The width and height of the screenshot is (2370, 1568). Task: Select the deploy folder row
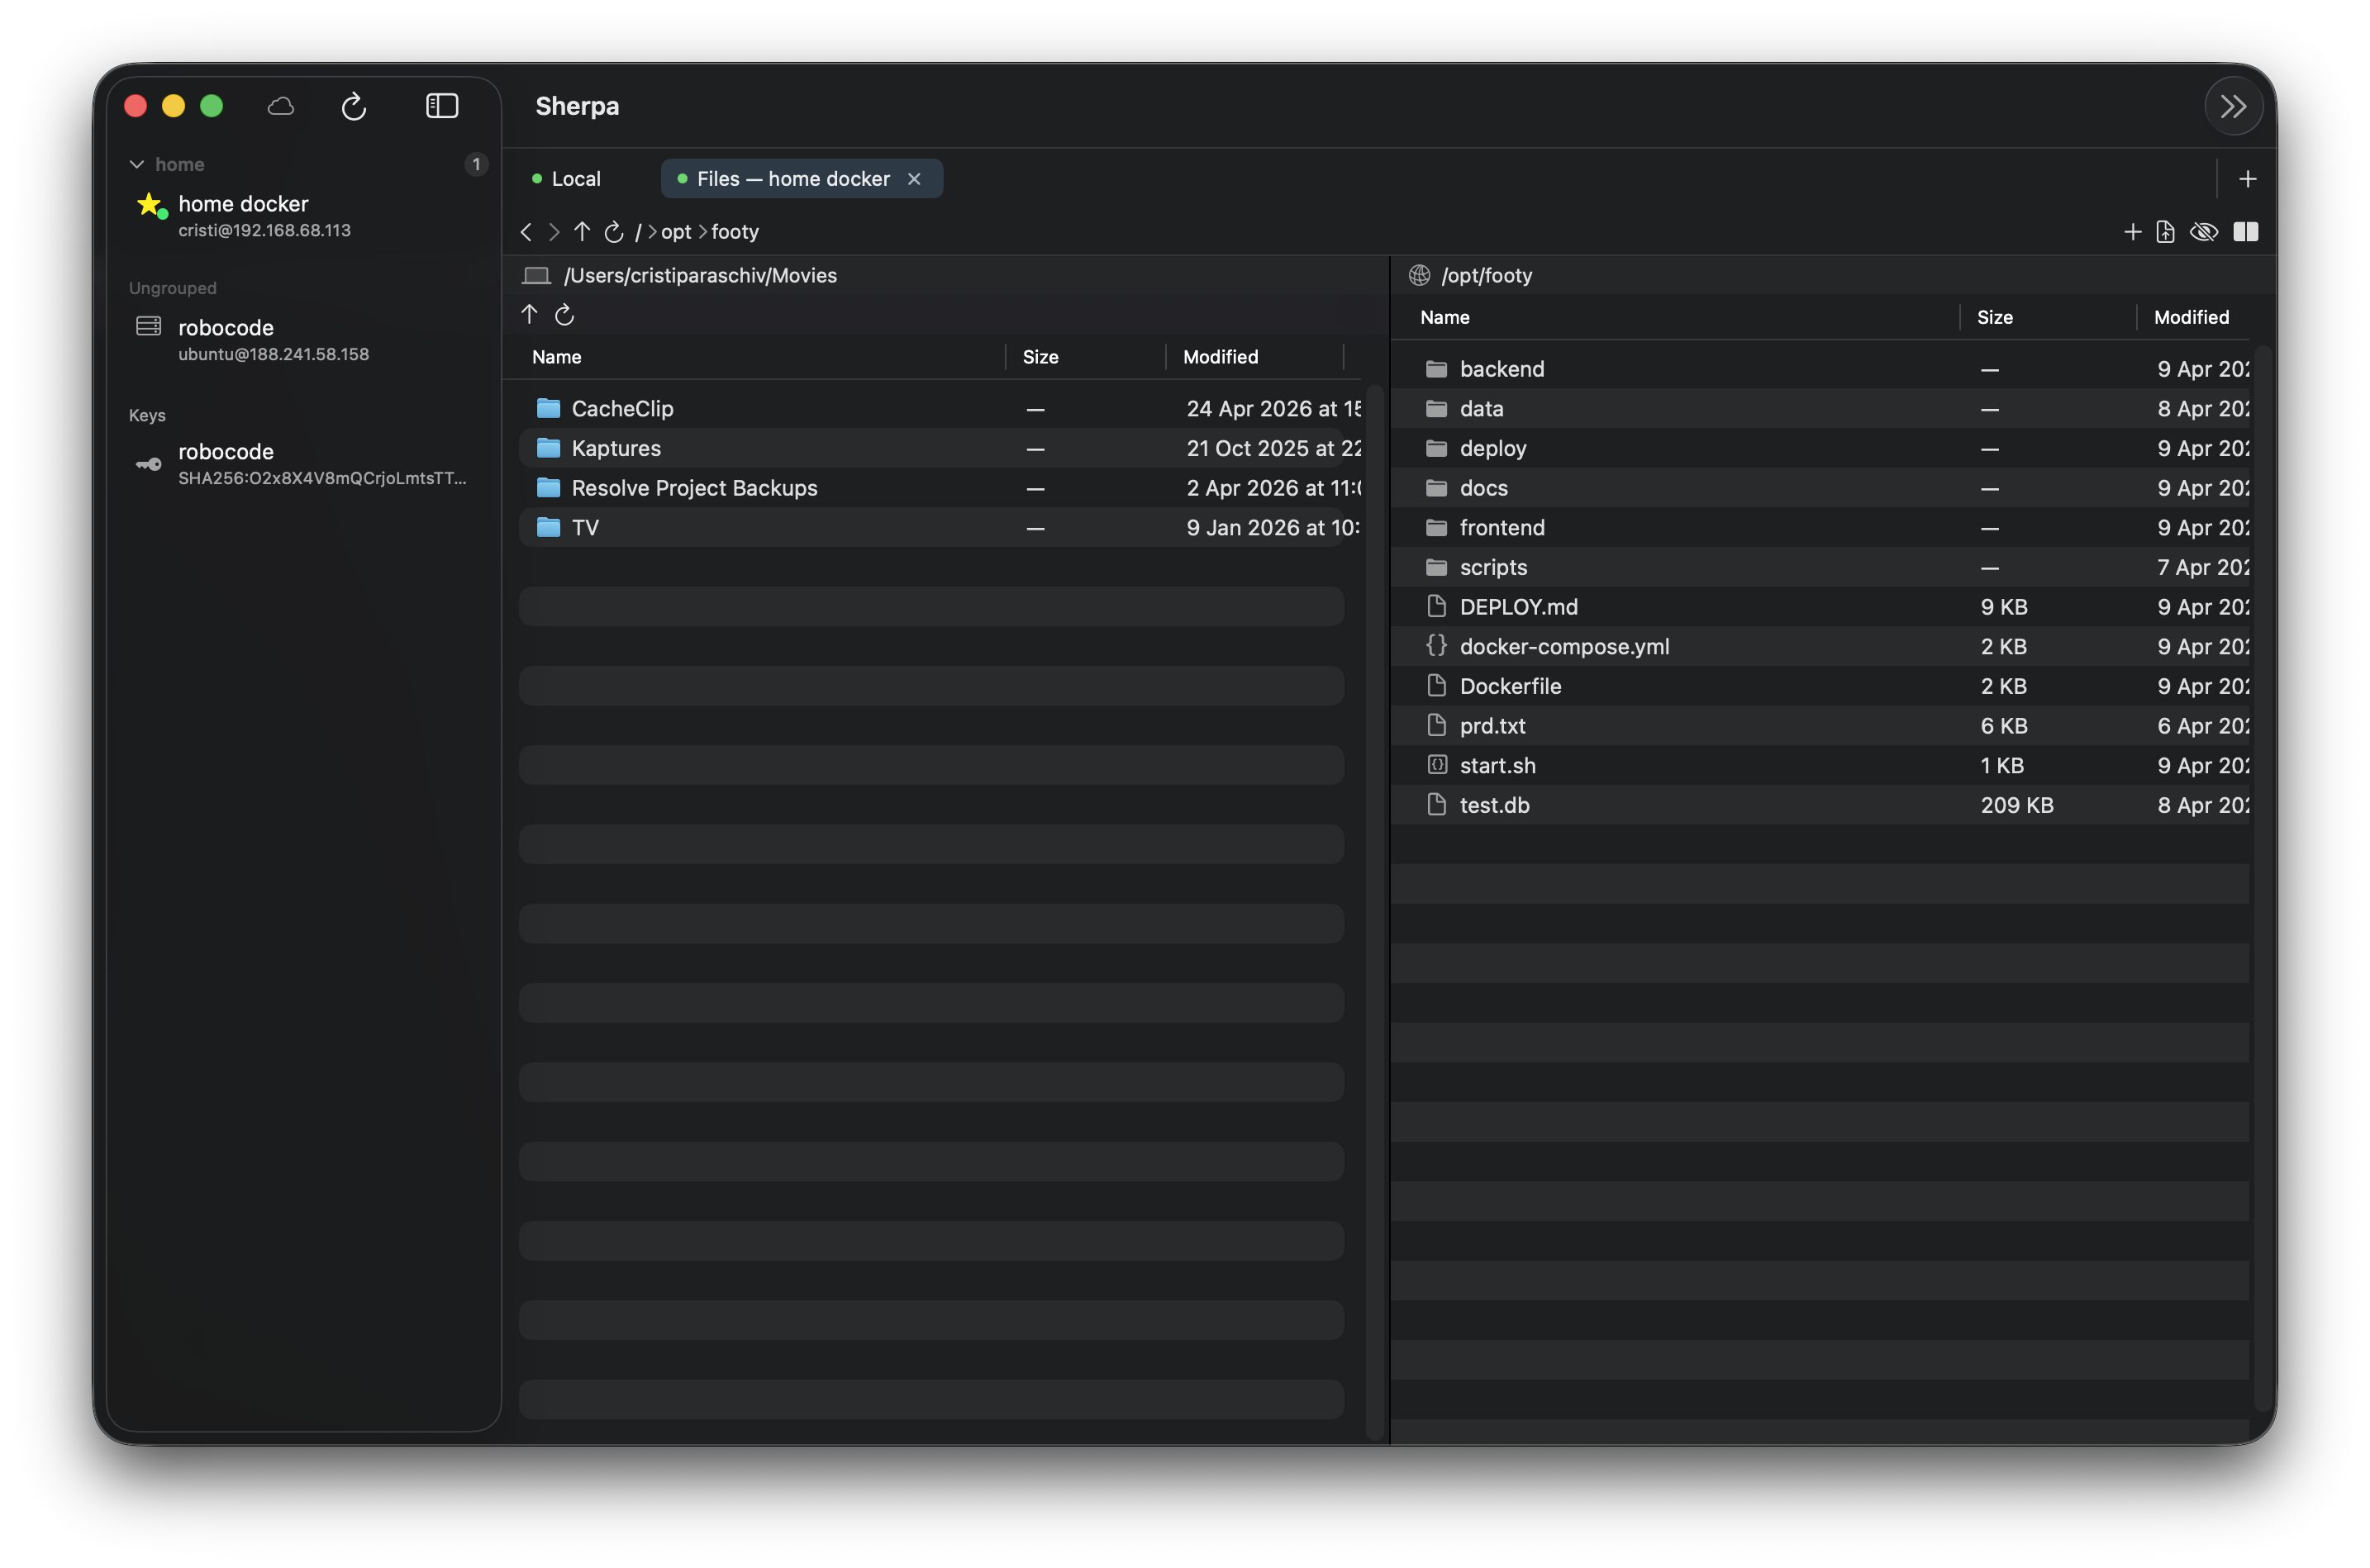tap(1820, 448)
